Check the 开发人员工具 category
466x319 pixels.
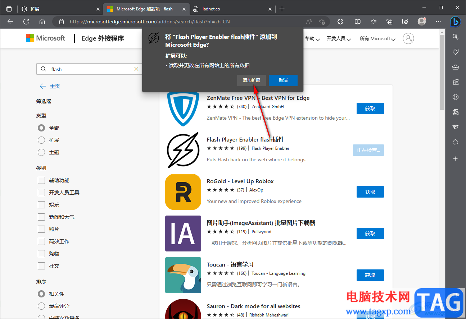tap(41, 193)
